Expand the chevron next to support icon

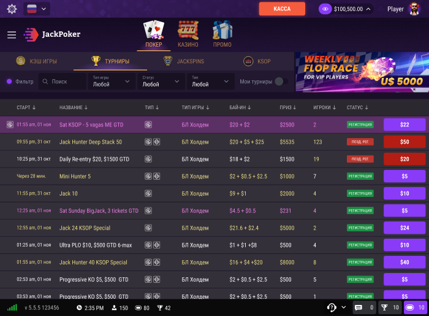point(344,307)
